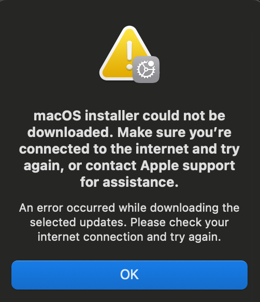
Task: Click the Software Update gear badge icon
Action: pos(146,70)
